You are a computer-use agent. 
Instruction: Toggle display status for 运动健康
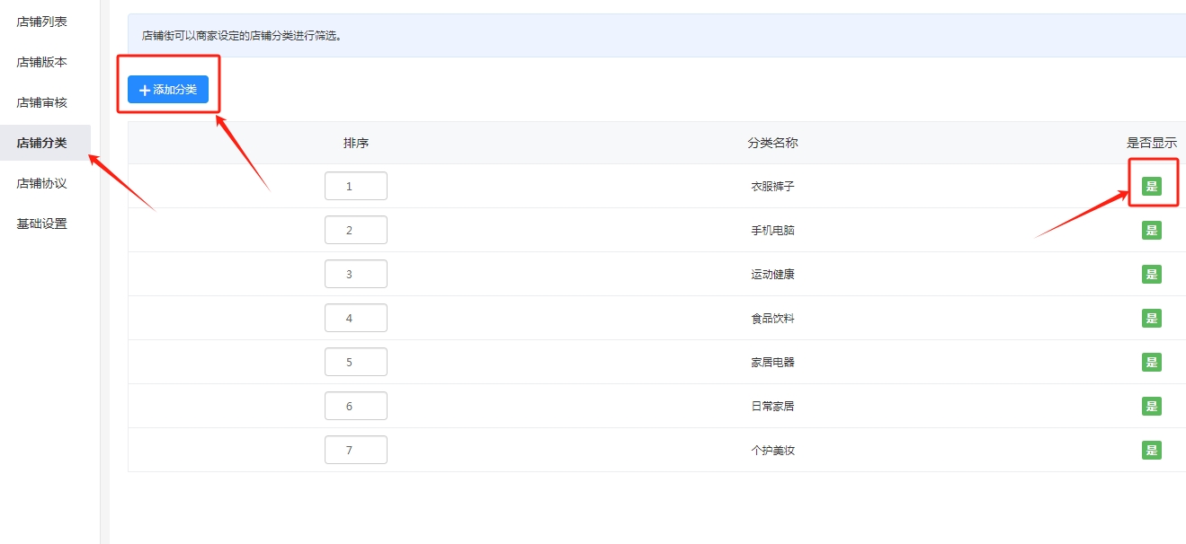[x=1151, y=274]
